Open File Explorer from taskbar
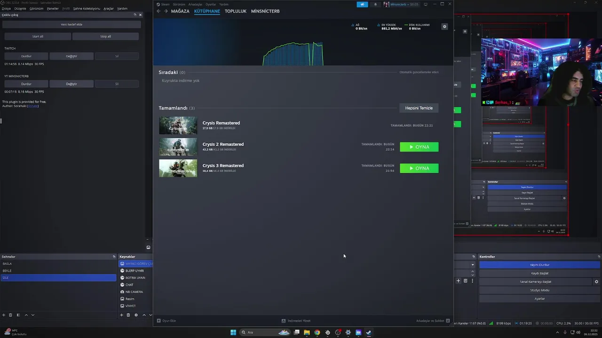The image size is (602, 338). click(x=307, y=332)
